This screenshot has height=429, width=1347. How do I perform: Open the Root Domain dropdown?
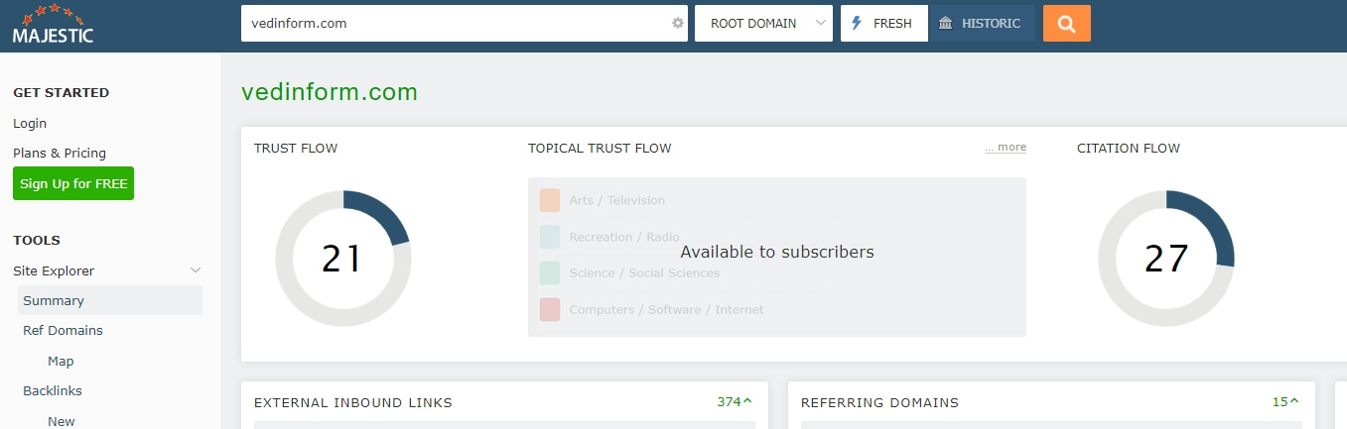tap(763, 24)
